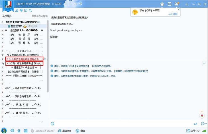Open the channel members icon in sidebar

click(x=17, y=11)
